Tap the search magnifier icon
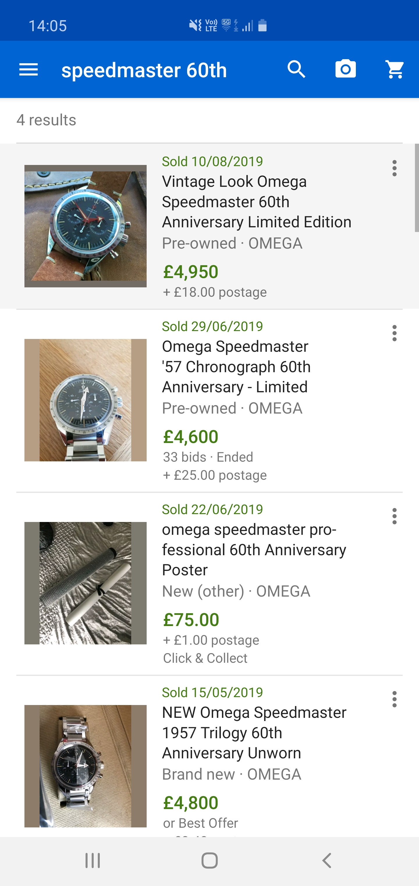Viewport: 419px width, 886px height. [297, 69]
